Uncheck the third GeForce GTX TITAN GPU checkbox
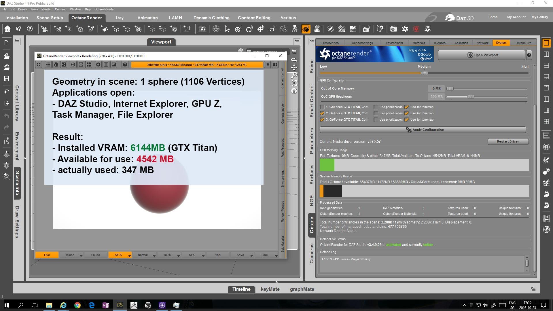Image resolution: width=553 pixels, height=311 pixels. tap(322, 120)
